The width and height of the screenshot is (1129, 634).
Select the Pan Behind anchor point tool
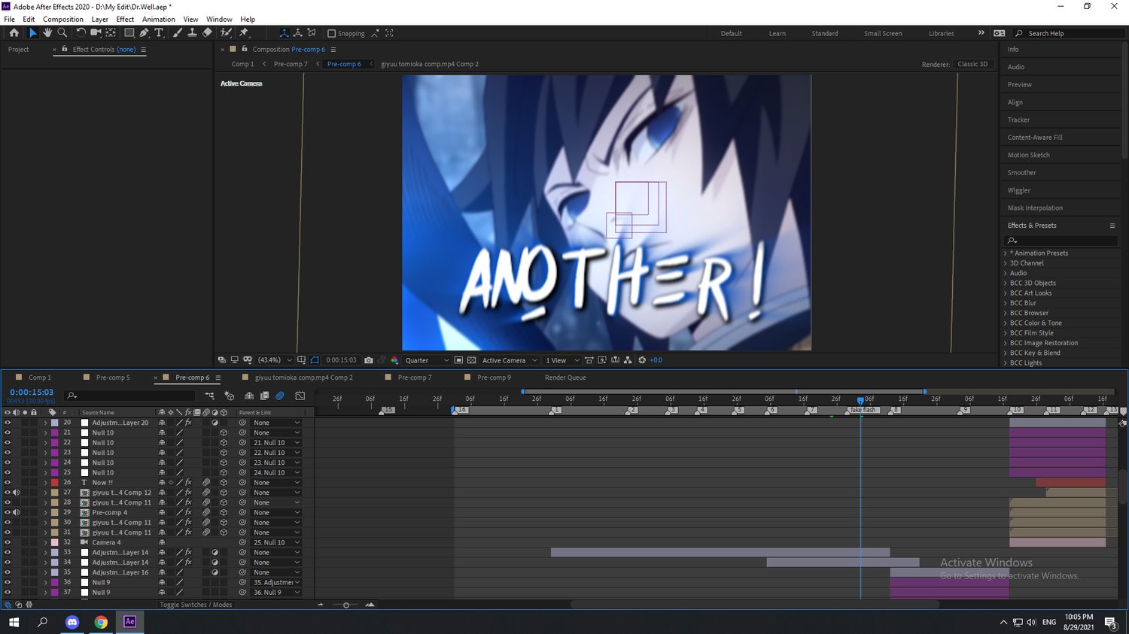tap(111, 33)
